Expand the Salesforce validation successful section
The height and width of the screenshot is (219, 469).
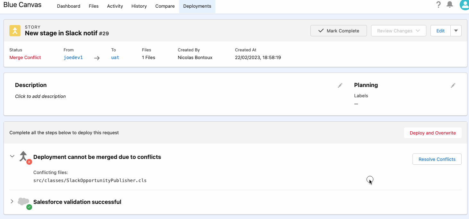(12, 201)
